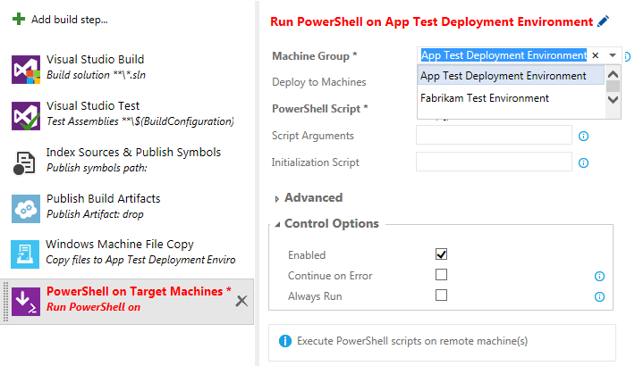Check the Continue on Error checkbox
This screenshot has height=366, width=635.
click(441, 275)
